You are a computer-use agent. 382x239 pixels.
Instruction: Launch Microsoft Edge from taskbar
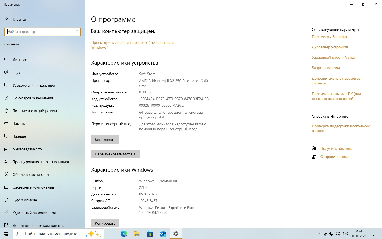coord(124,234)
